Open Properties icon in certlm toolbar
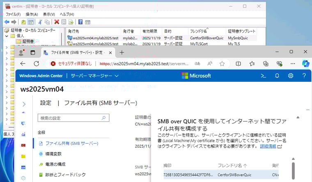This screenshot has height=182, width=312. tap(64, 22)
